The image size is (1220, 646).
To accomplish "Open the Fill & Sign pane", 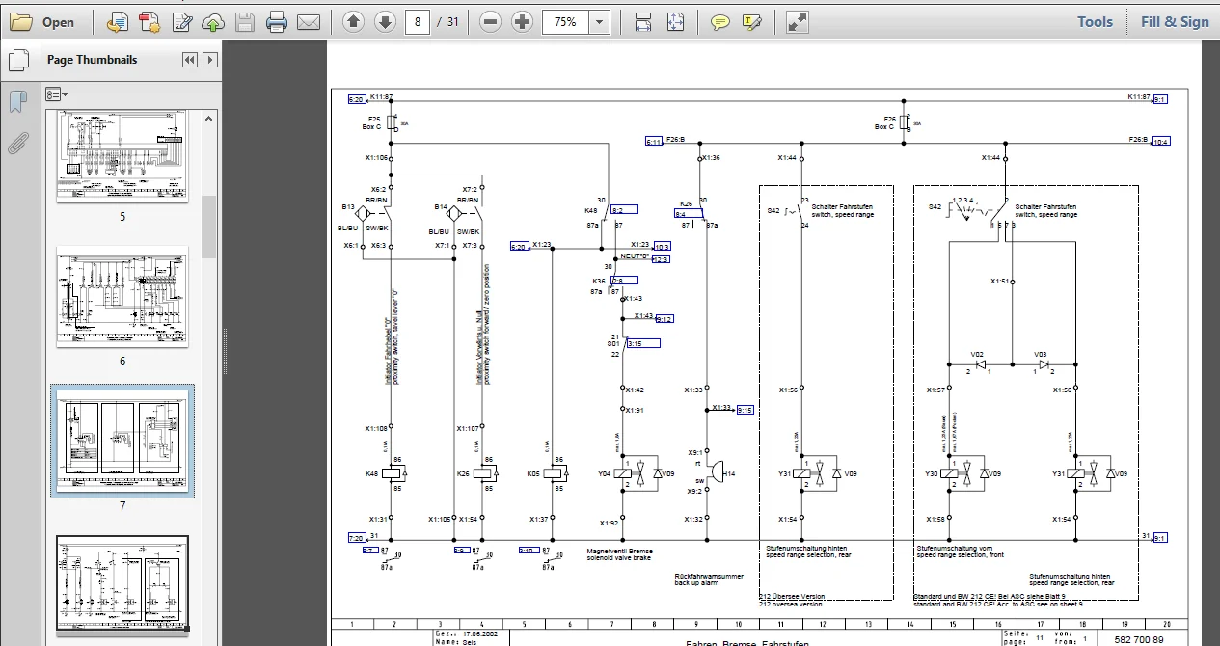I will (x=1175, y=21).
